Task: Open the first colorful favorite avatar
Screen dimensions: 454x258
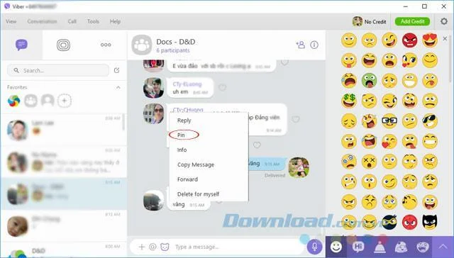Action: [x=13, y=101]
